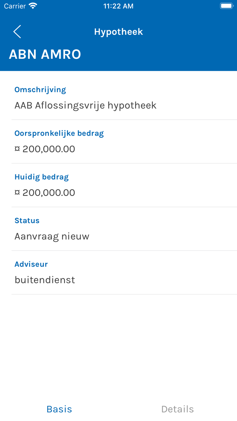Tap the clock showing 11:22 AM
This screenshot has width=237, height=421.
(118, 6)
